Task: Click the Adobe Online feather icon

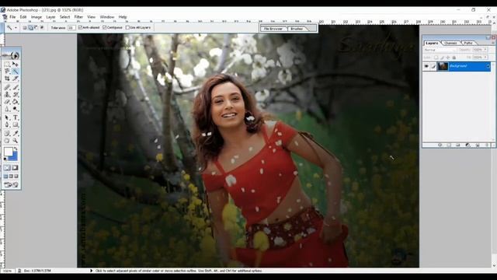Action: click(11, 55)
